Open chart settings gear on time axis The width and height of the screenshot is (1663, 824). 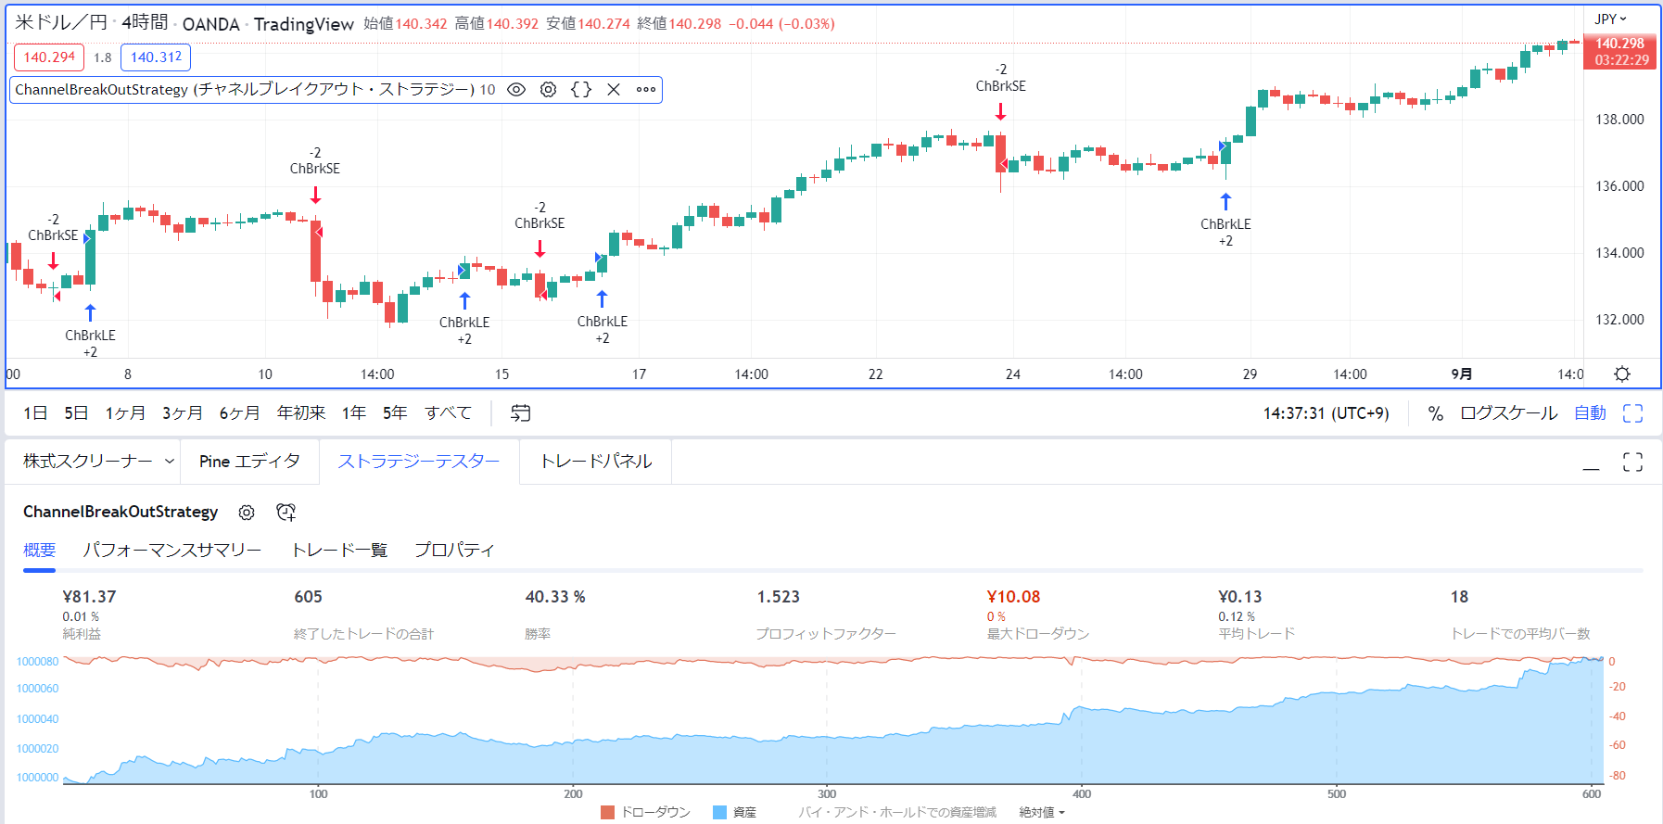tap(1622, 374)
